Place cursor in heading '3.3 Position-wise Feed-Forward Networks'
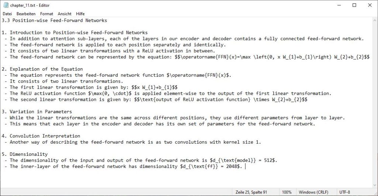This screenshot has width=378, height=196. pyautogui.click(x=54, y=21)
